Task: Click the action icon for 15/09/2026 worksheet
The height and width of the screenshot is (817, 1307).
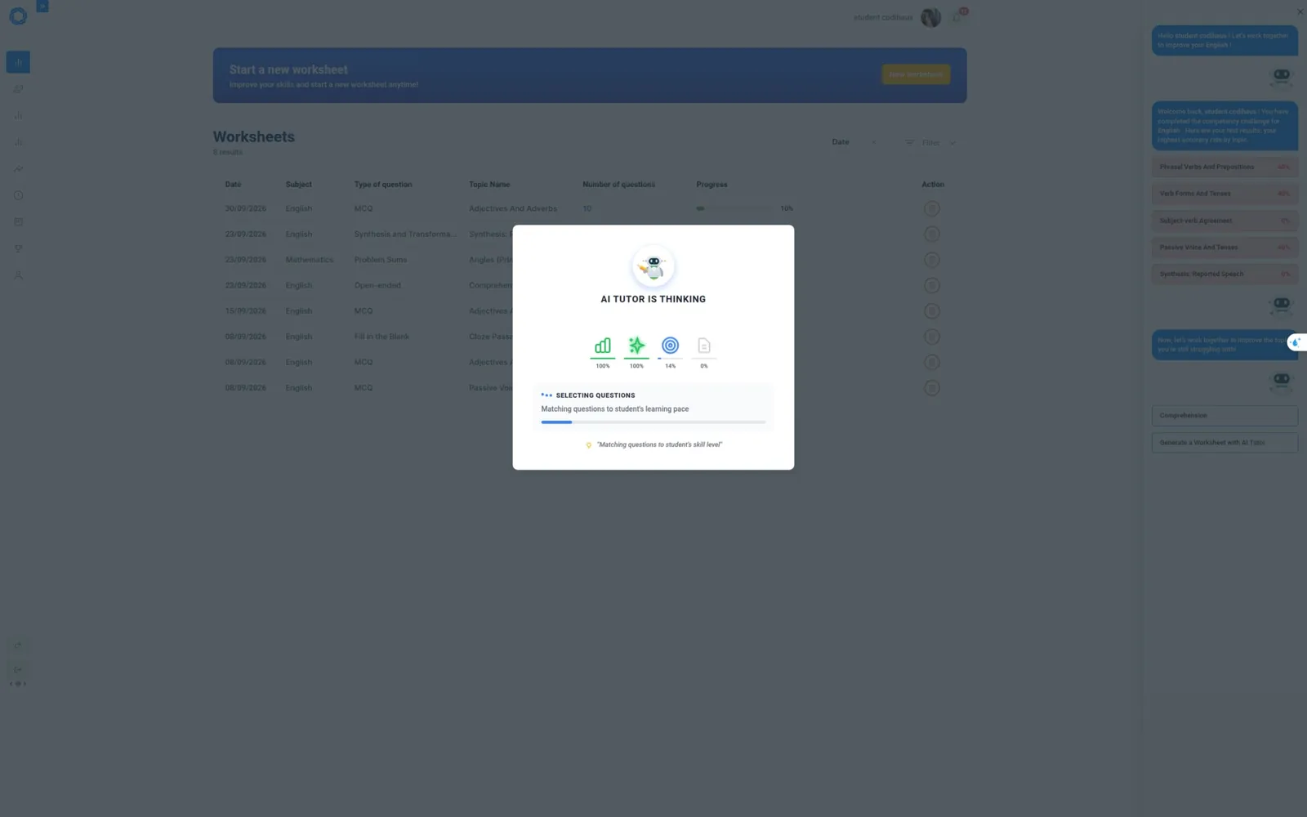Action: (x=931, y=311)
